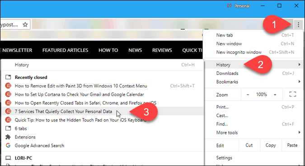This screenshot has height=166, width=305.
Task: Choose Print... in the menu
Action: [x=253, y=107]
